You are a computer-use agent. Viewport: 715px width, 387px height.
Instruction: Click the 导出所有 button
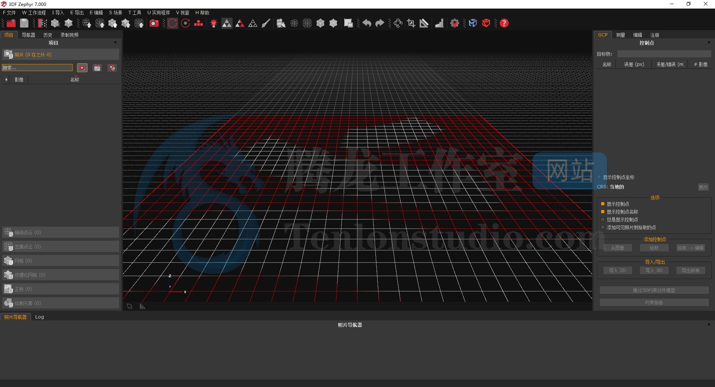coord(690,271)
